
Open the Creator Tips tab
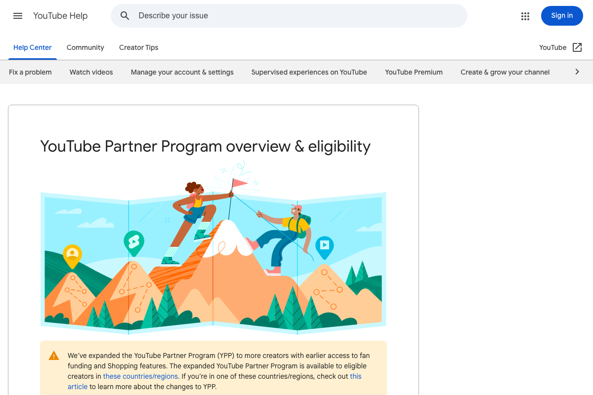point(138,47)
